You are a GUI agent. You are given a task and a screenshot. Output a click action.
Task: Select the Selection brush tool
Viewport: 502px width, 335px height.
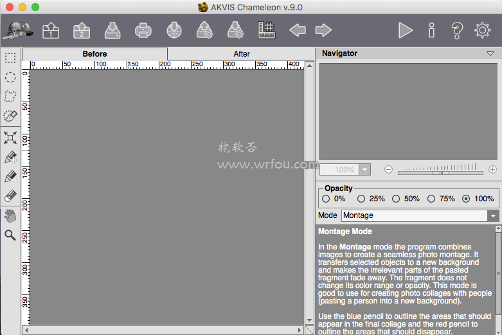click(x=10, y=116)
